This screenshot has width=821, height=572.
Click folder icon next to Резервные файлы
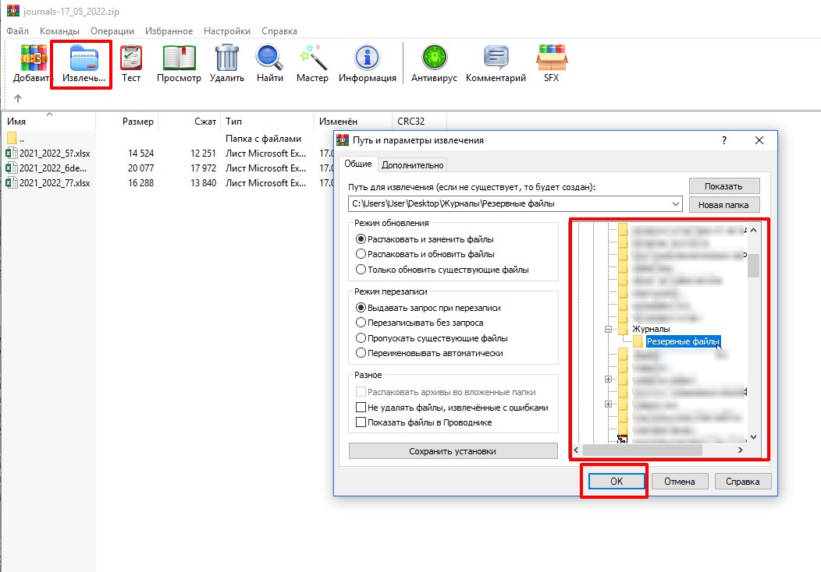click(x=638, y=341)
